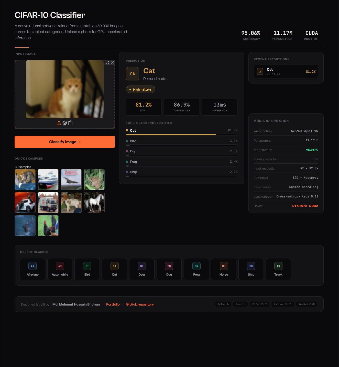339x367 pixels.
Task: Click the 'High · 81.2%' confidence badge
Action: coord(140,89)
